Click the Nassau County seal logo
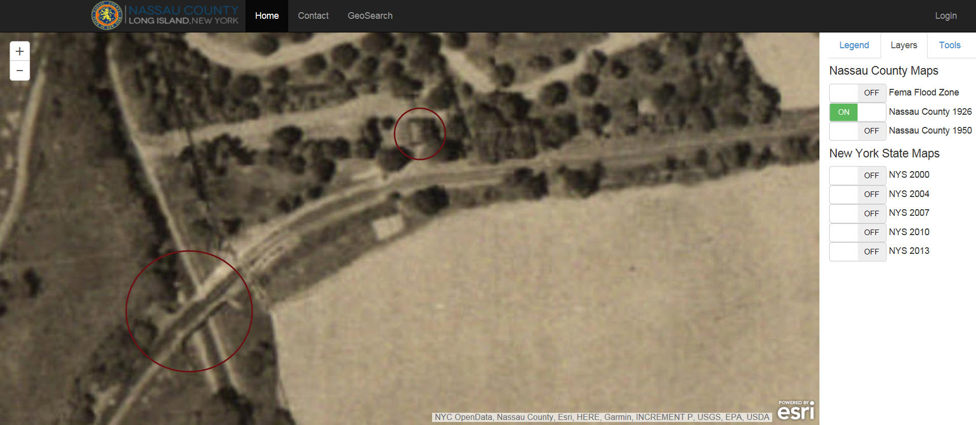The height and width of the screenshot is (425, 976). pos(106,16)
